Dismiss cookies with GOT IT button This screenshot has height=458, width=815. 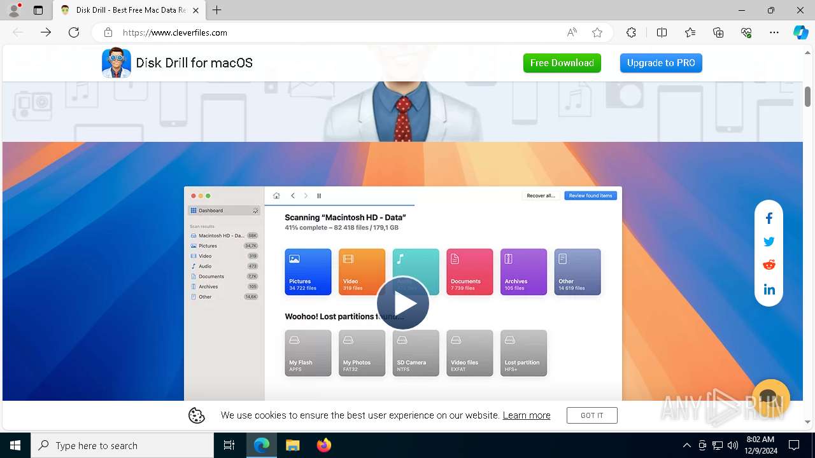pyautogui.click(x=592, y=415)
